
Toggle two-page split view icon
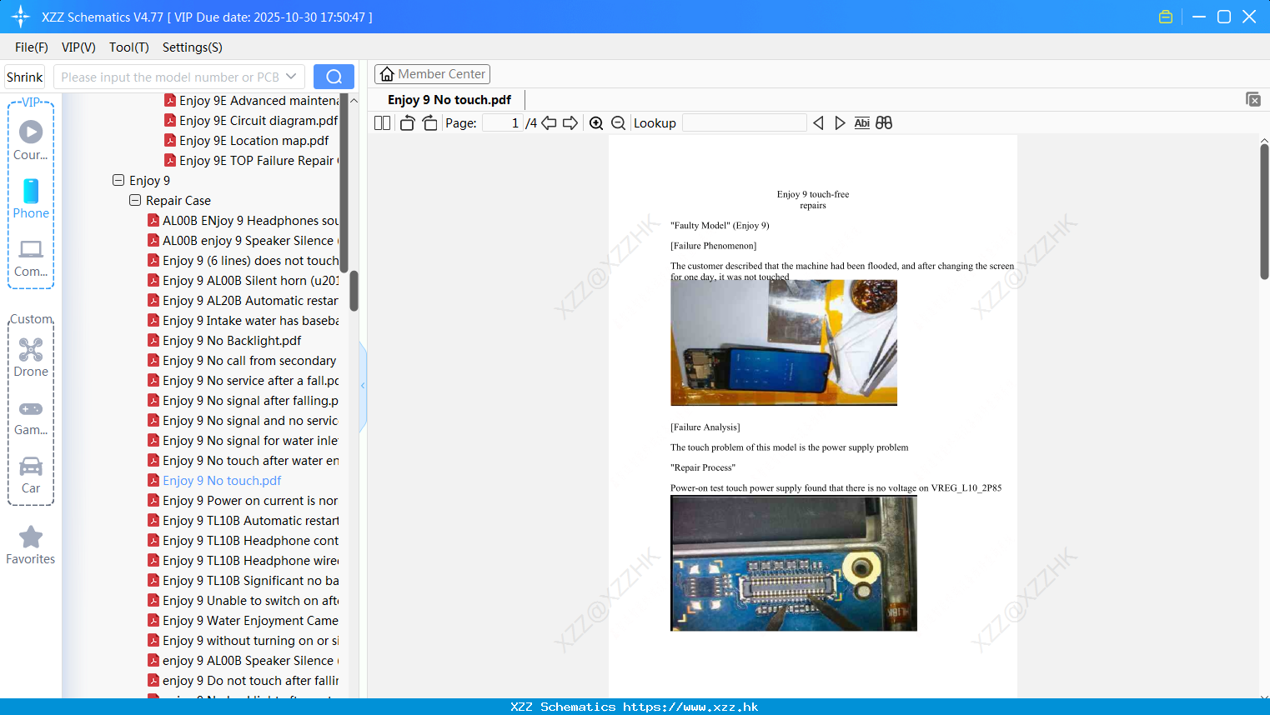[383, 122]
